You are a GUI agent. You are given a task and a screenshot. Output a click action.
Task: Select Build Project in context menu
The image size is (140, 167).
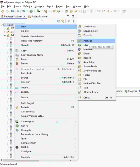point(46,103)
